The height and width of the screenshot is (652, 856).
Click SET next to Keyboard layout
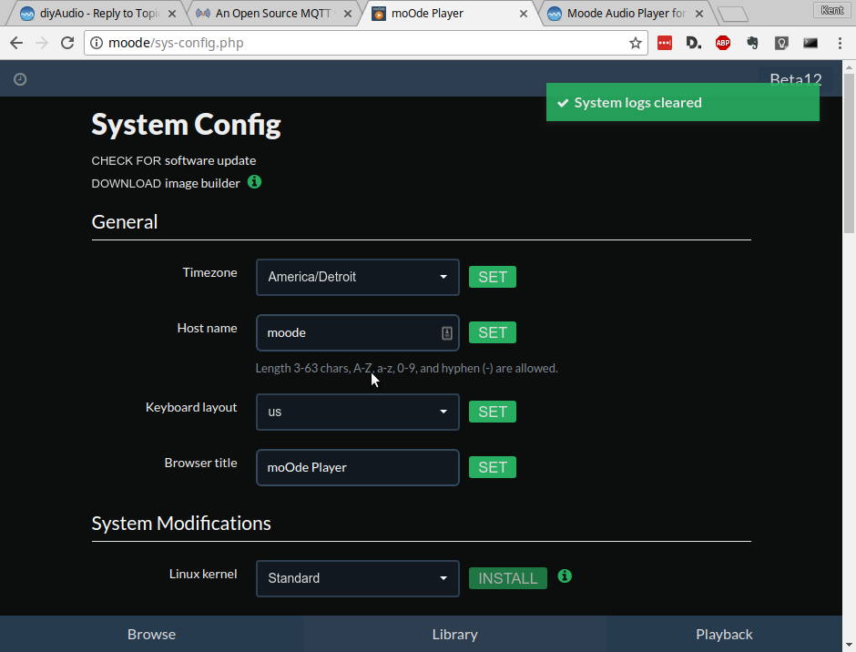click(493, 412)
